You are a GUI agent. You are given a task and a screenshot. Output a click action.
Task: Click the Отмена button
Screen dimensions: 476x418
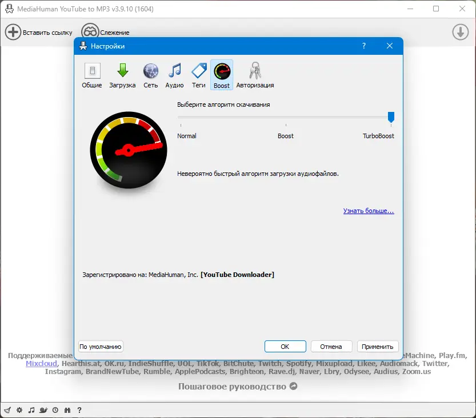point(331,347)
